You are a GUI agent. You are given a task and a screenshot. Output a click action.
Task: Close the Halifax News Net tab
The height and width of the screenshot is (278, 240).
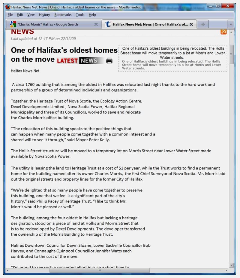coord(191,24)
